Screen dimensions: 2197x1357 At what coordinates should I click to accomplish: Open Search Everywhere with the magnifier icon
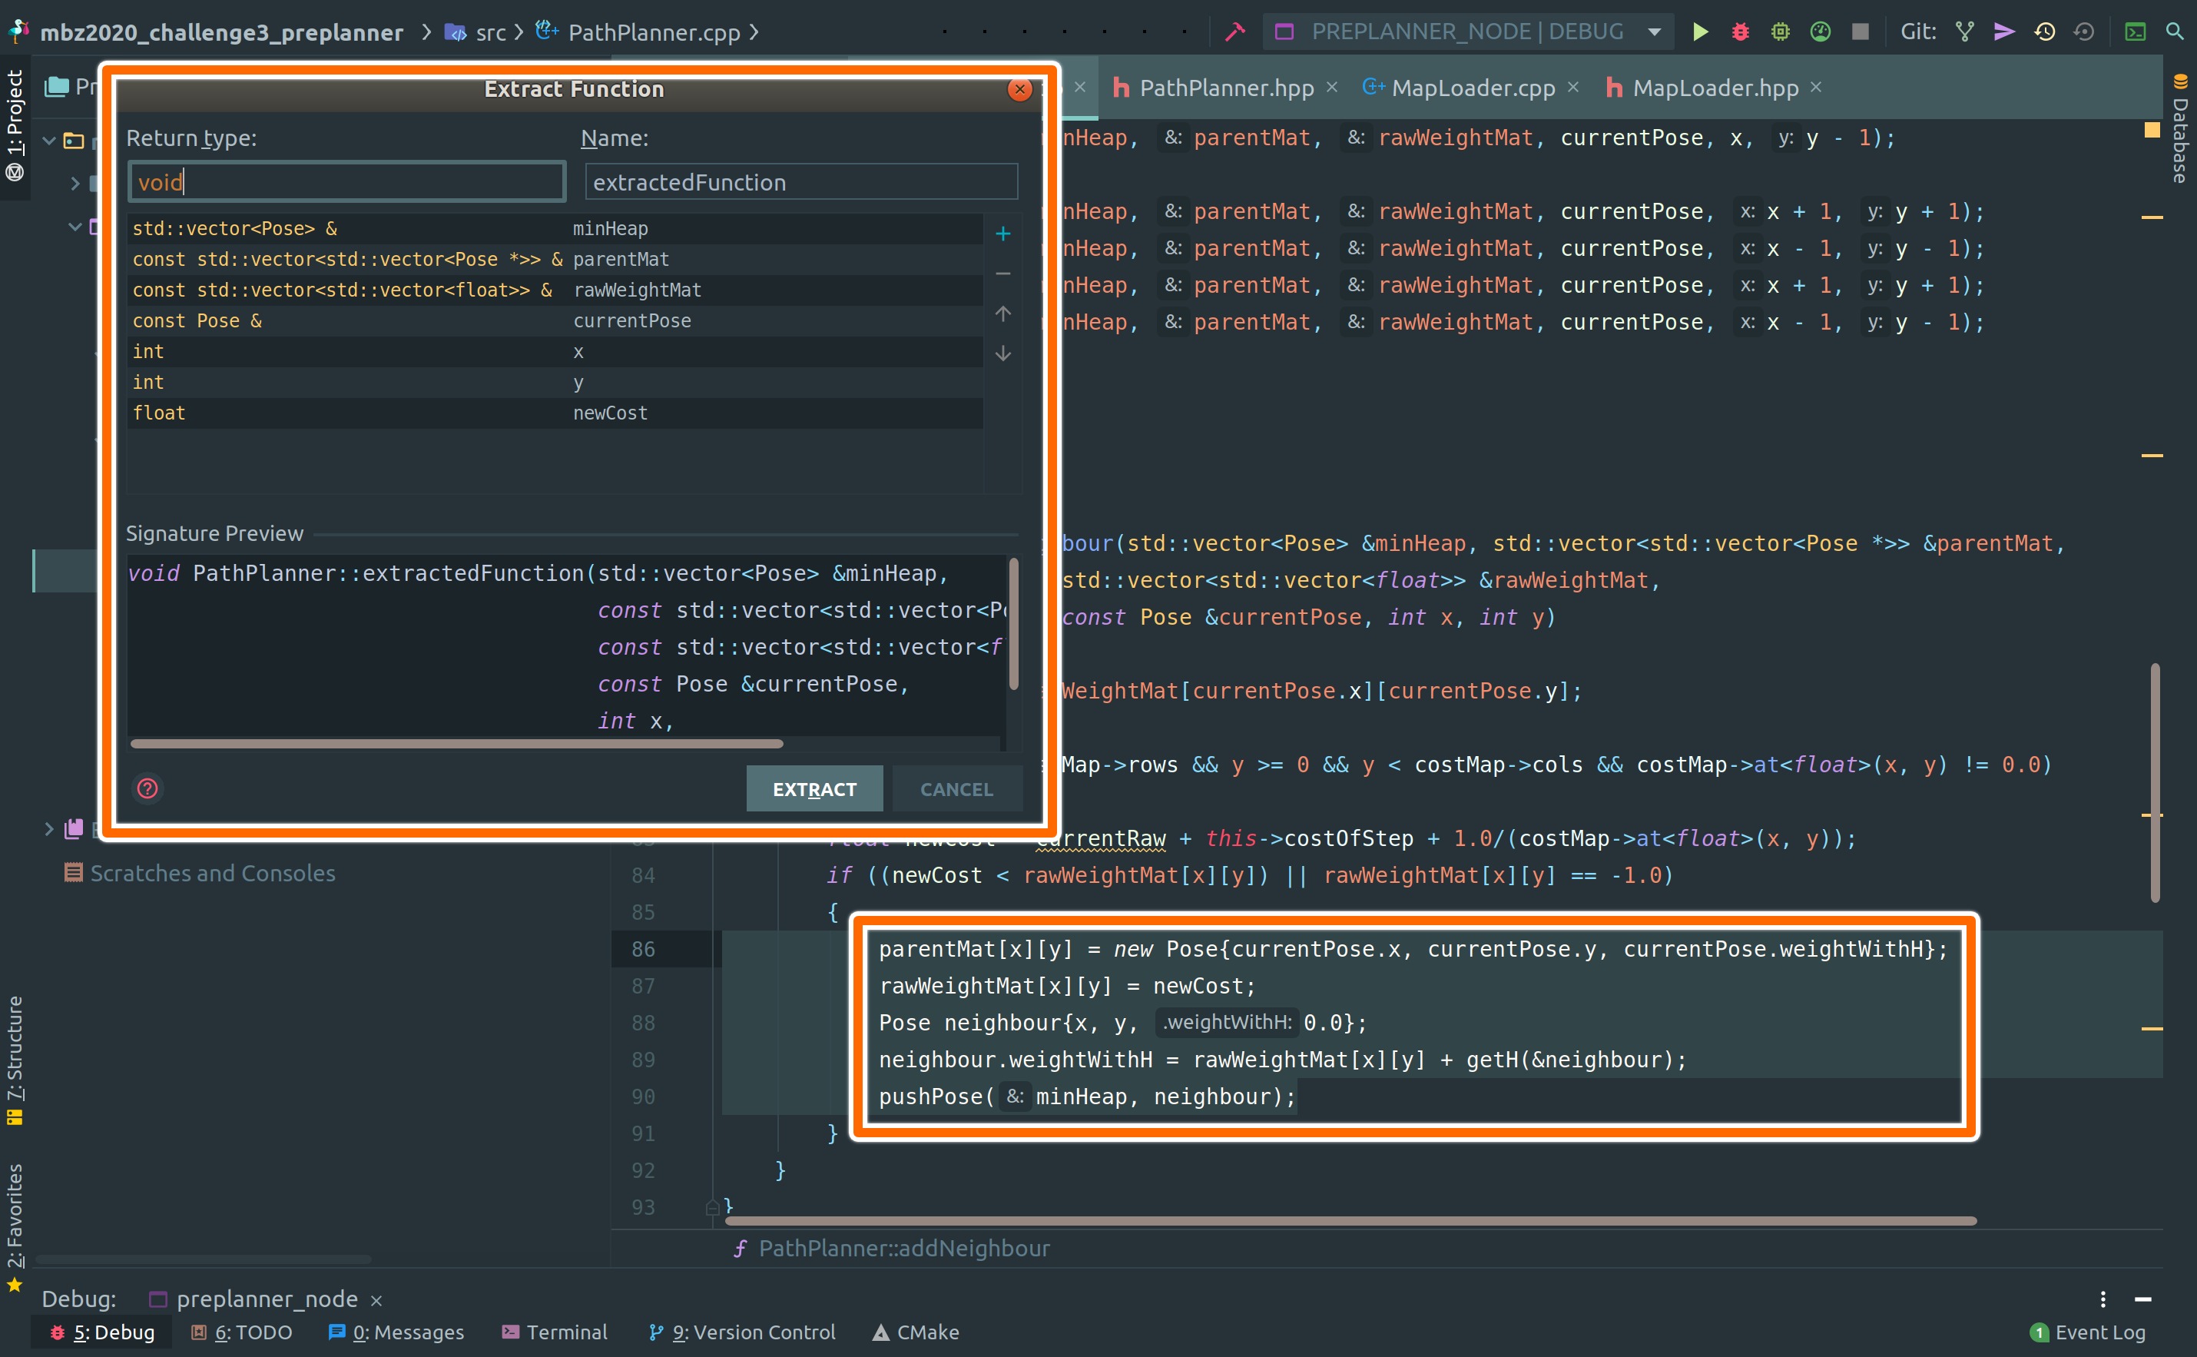click(x=2175, y=32)
